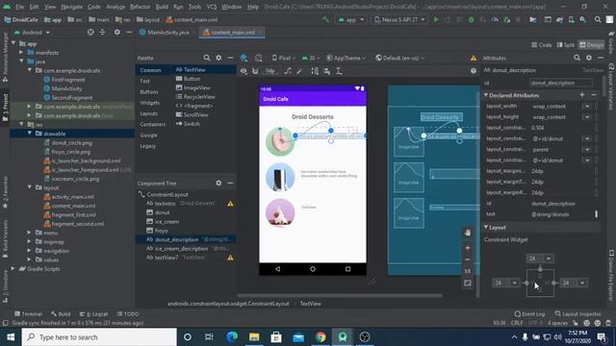Open the Analyze menu
This screenshot has height=346, width=616.
point(115,7)
